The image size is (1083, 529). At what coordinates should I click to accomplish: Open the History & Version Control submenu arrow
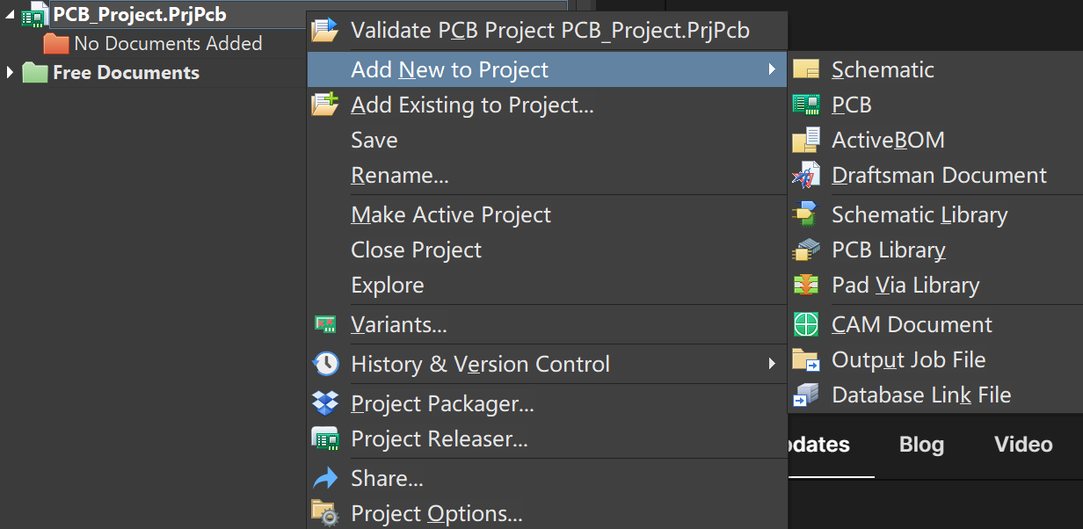[772, 364]
